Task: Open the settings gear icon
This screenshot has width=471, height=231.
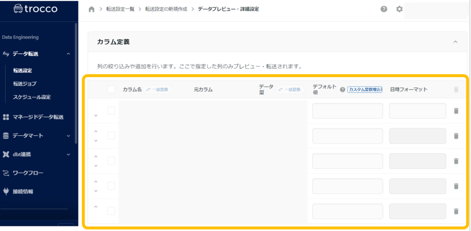Action: 399,9
